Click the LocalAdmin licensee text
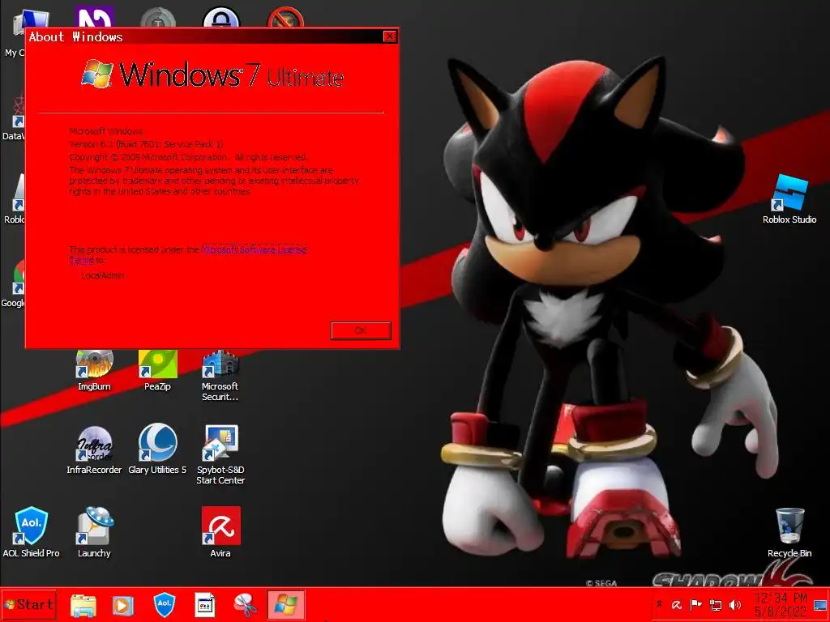Image resolution: width=830 pixels, height=622 pixels. tap(103, 275)
